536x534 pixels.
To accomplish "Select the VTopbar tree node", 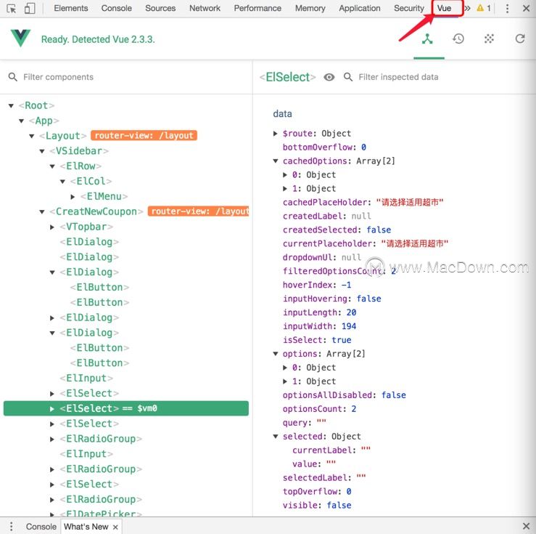I will click(x=86, y=227).
